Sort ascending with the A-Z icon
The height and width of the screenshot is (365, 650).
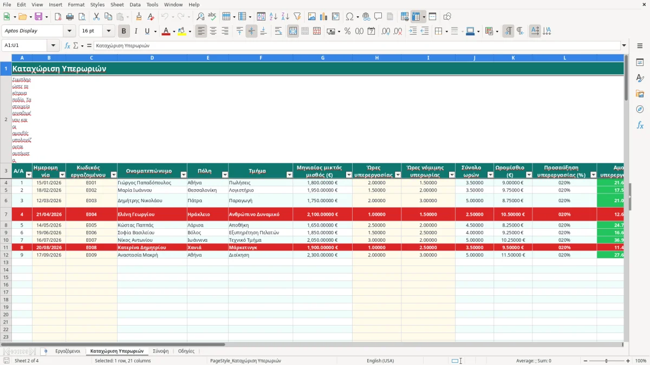click(274, 17)
